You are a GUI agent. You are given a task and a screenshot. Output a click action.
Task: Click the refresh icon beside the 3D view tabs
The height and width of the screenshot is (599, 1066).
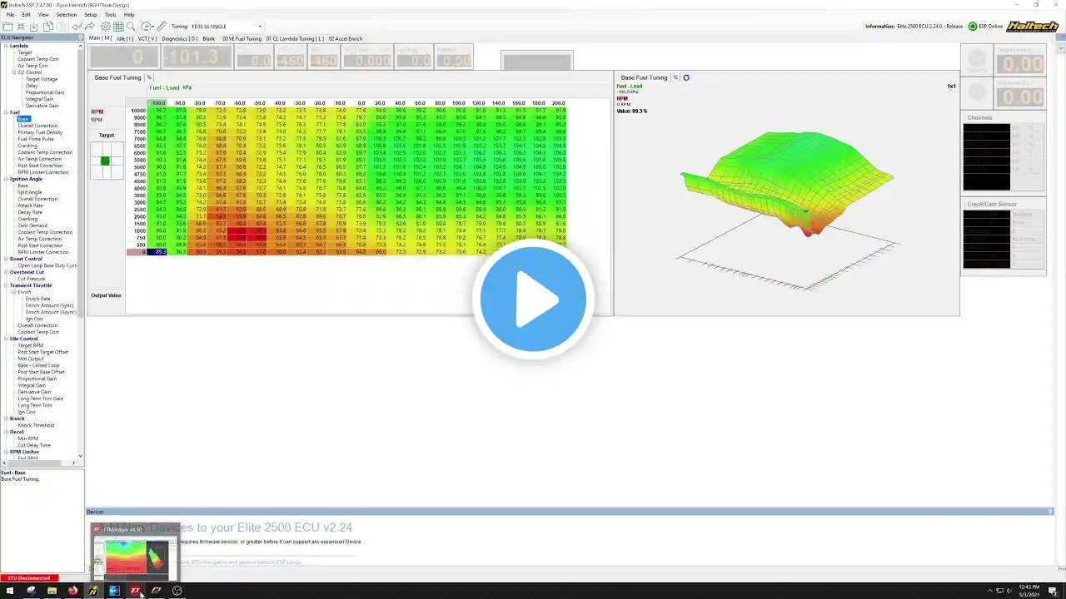(x=685, y=77)
